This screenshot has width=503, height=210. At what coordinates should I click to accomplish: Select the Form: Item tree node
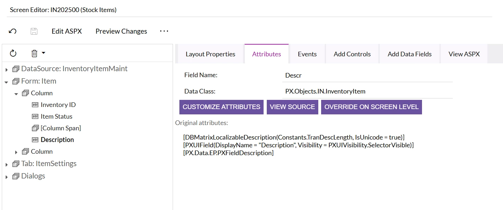39,81
